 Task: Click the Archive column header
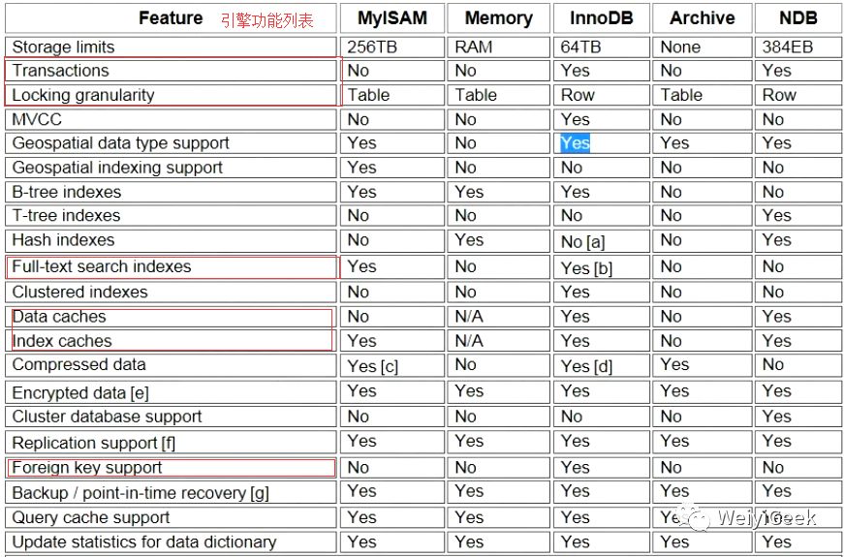click(x=699, y=17)
